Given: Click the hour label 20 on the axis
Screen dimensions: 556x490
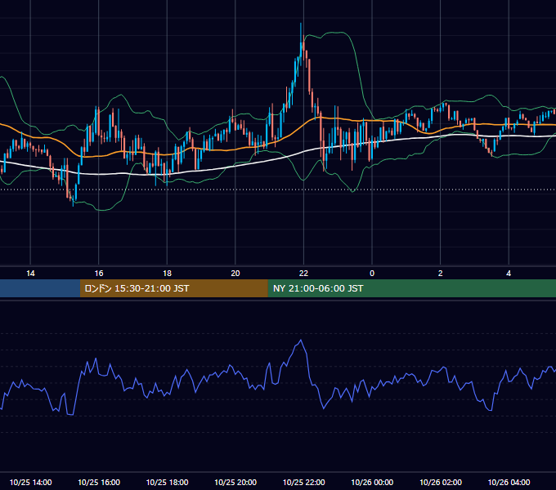Looking at the screenshot, I should pyautogui.click(x=235, y=274).
